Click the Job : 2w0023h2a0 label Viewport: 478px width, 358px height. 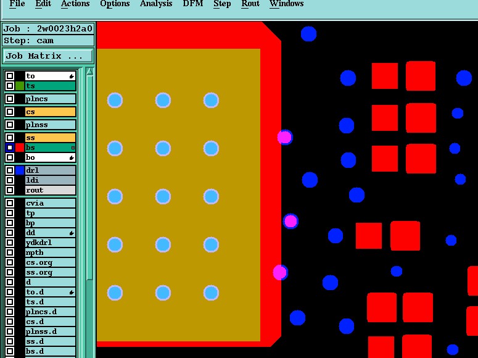48,28
